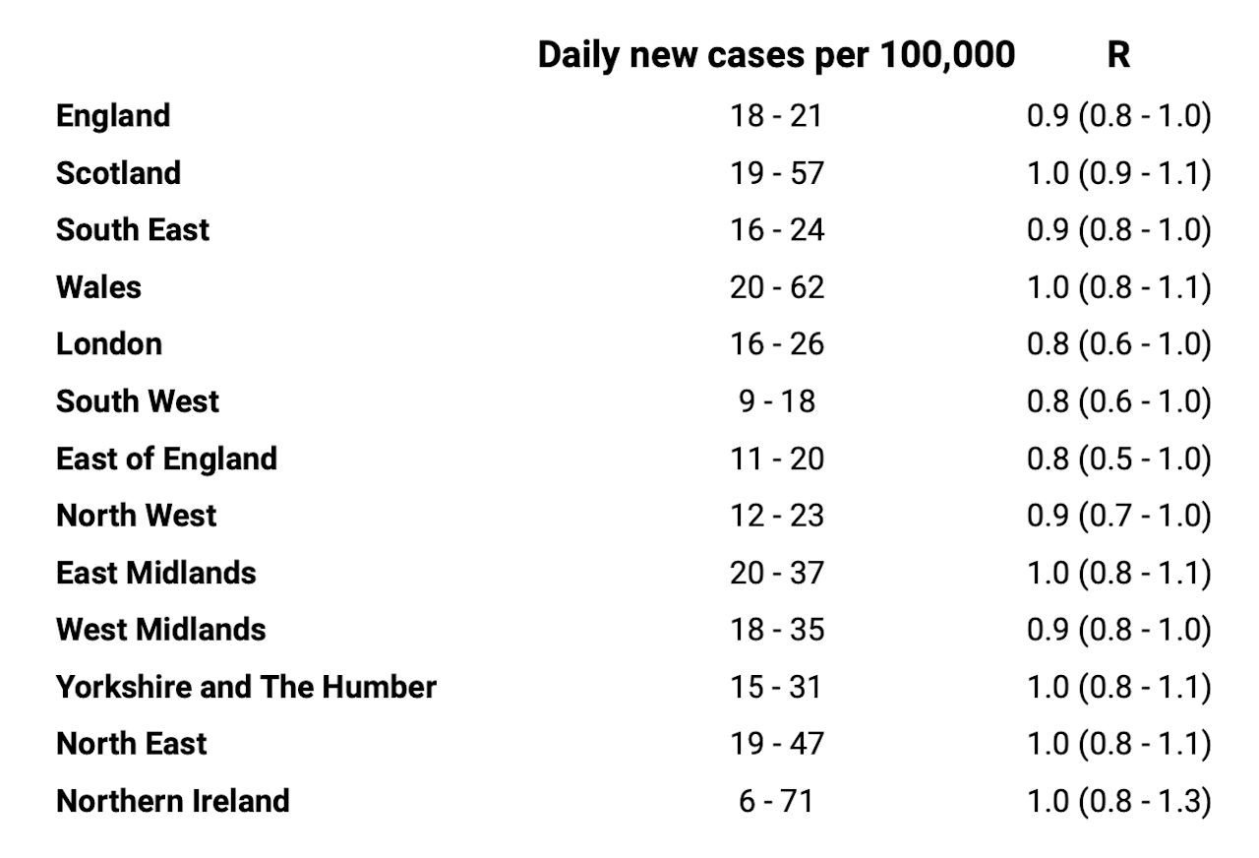Select the Scotland row label
The width and height of the screenshot is (1259, 858).
click(118, 173)
